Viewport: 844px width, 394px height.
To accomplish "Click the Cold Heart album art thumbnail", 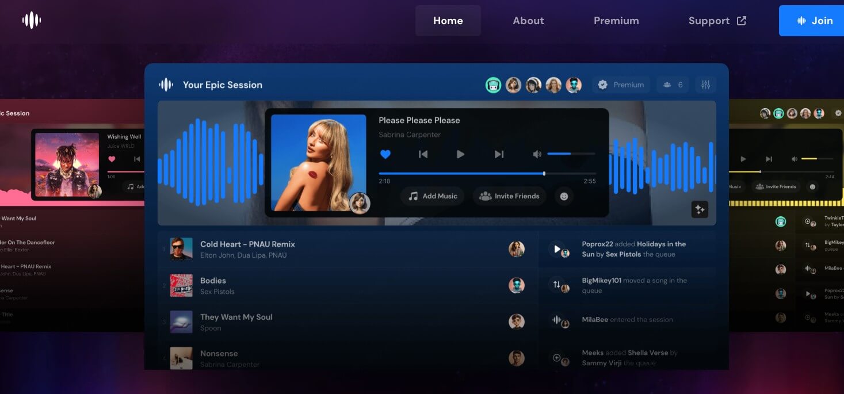I will (181, 249).
